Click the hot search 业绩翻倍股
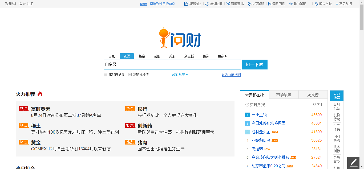This screenshot has height=169, width=364. (261, 140)
